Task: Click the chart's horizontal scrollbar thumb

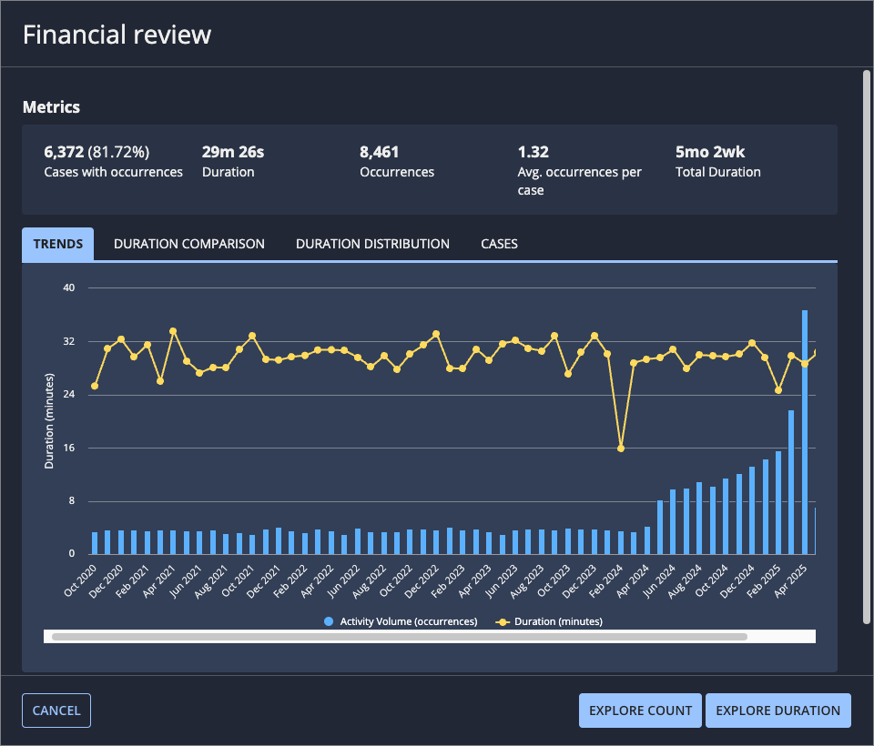Action: [x=399, y=637]
